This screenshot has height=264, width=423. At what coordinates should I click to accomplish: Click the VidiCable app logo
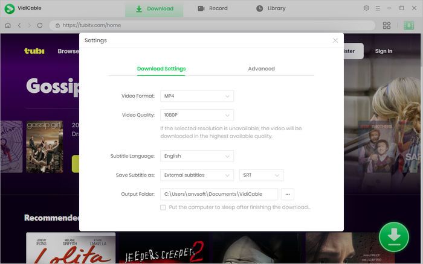click(x=10, y=8)
